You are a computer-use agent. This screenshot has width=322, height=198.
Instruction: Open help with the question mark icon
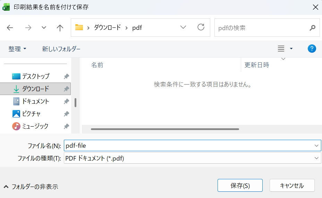click(x=312, y=49)
